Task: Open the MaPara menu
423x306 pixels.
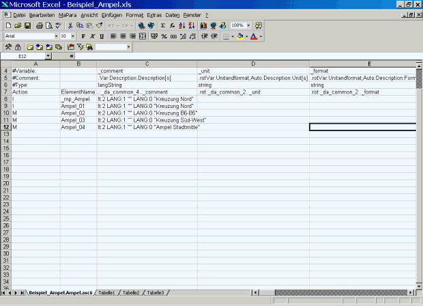Action: 68,15
